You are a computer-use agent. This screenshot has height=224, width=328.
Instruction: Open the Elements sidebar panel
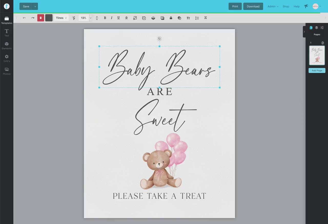pos(7,46)
